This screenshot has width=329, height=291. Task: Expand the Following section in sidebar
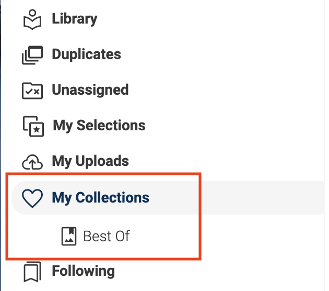(x=83, y=271)
